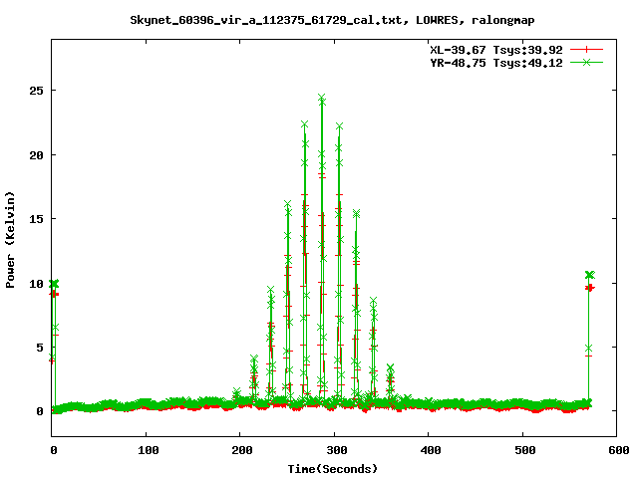The image size is (638, 478).
Task: Click the x-axis tick label 100
Action: (x=149, y=450)
